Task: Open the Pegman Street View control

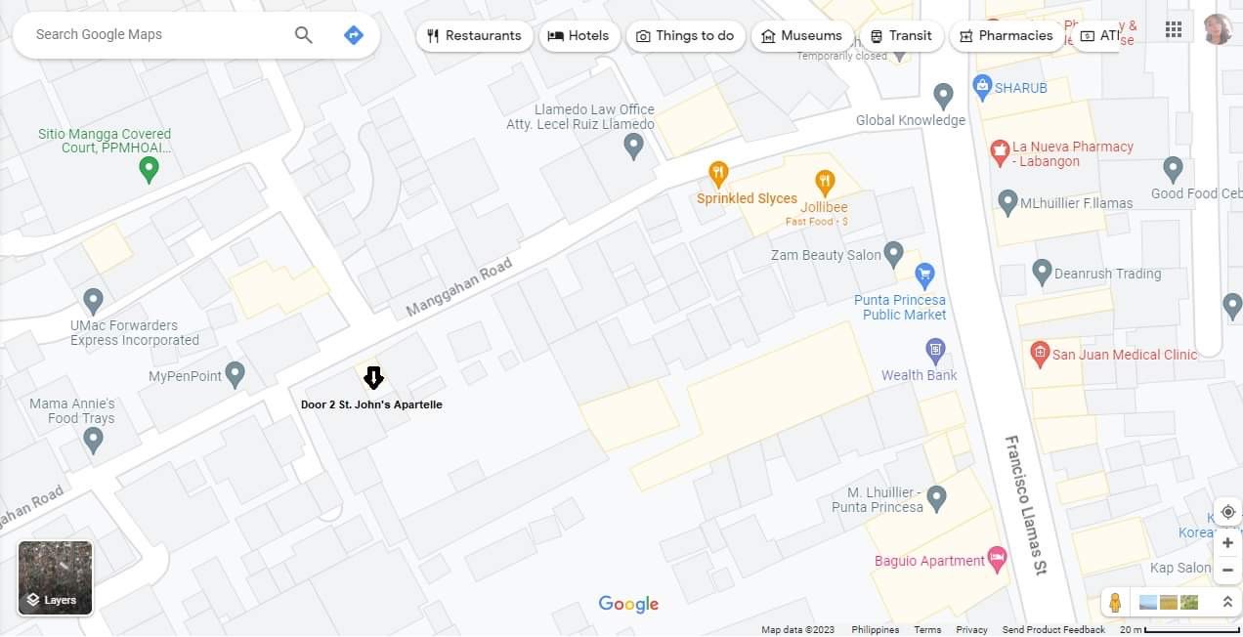Action: tap(1115, 603)
